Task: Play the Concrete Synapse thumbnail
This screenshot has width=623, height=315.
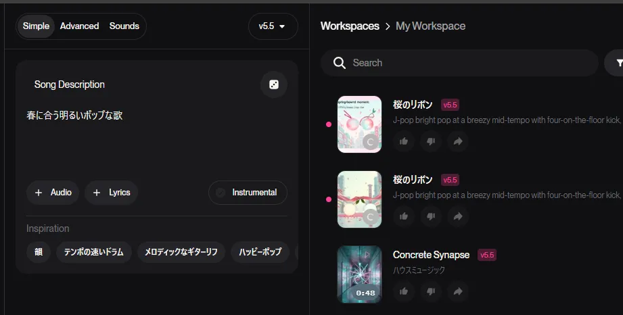Action: coord(359,274)
